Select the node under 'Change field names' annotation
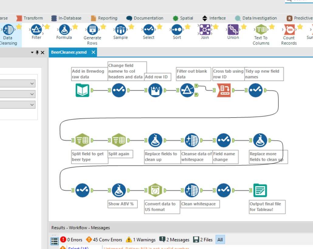Viewport: 313px width, 249px height. 119,90
